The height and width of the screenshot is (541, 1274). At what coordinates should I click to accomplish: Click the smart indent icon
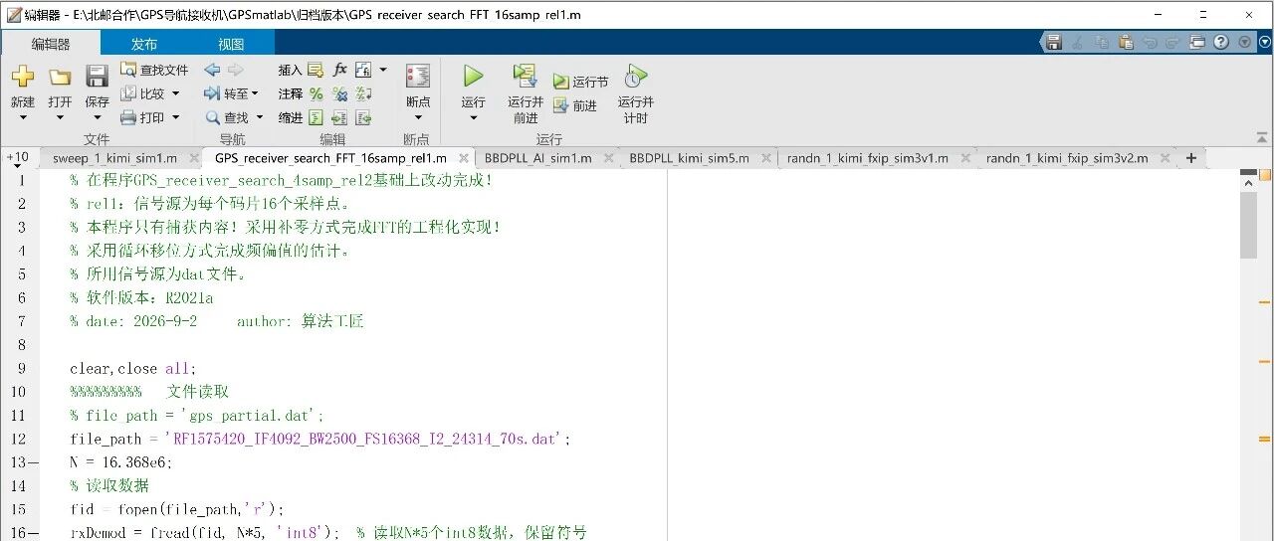tap(316, 117)
